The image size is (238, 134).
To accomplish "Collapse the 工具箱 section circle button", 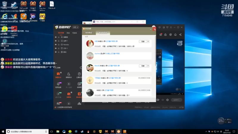I will [81, 68].
